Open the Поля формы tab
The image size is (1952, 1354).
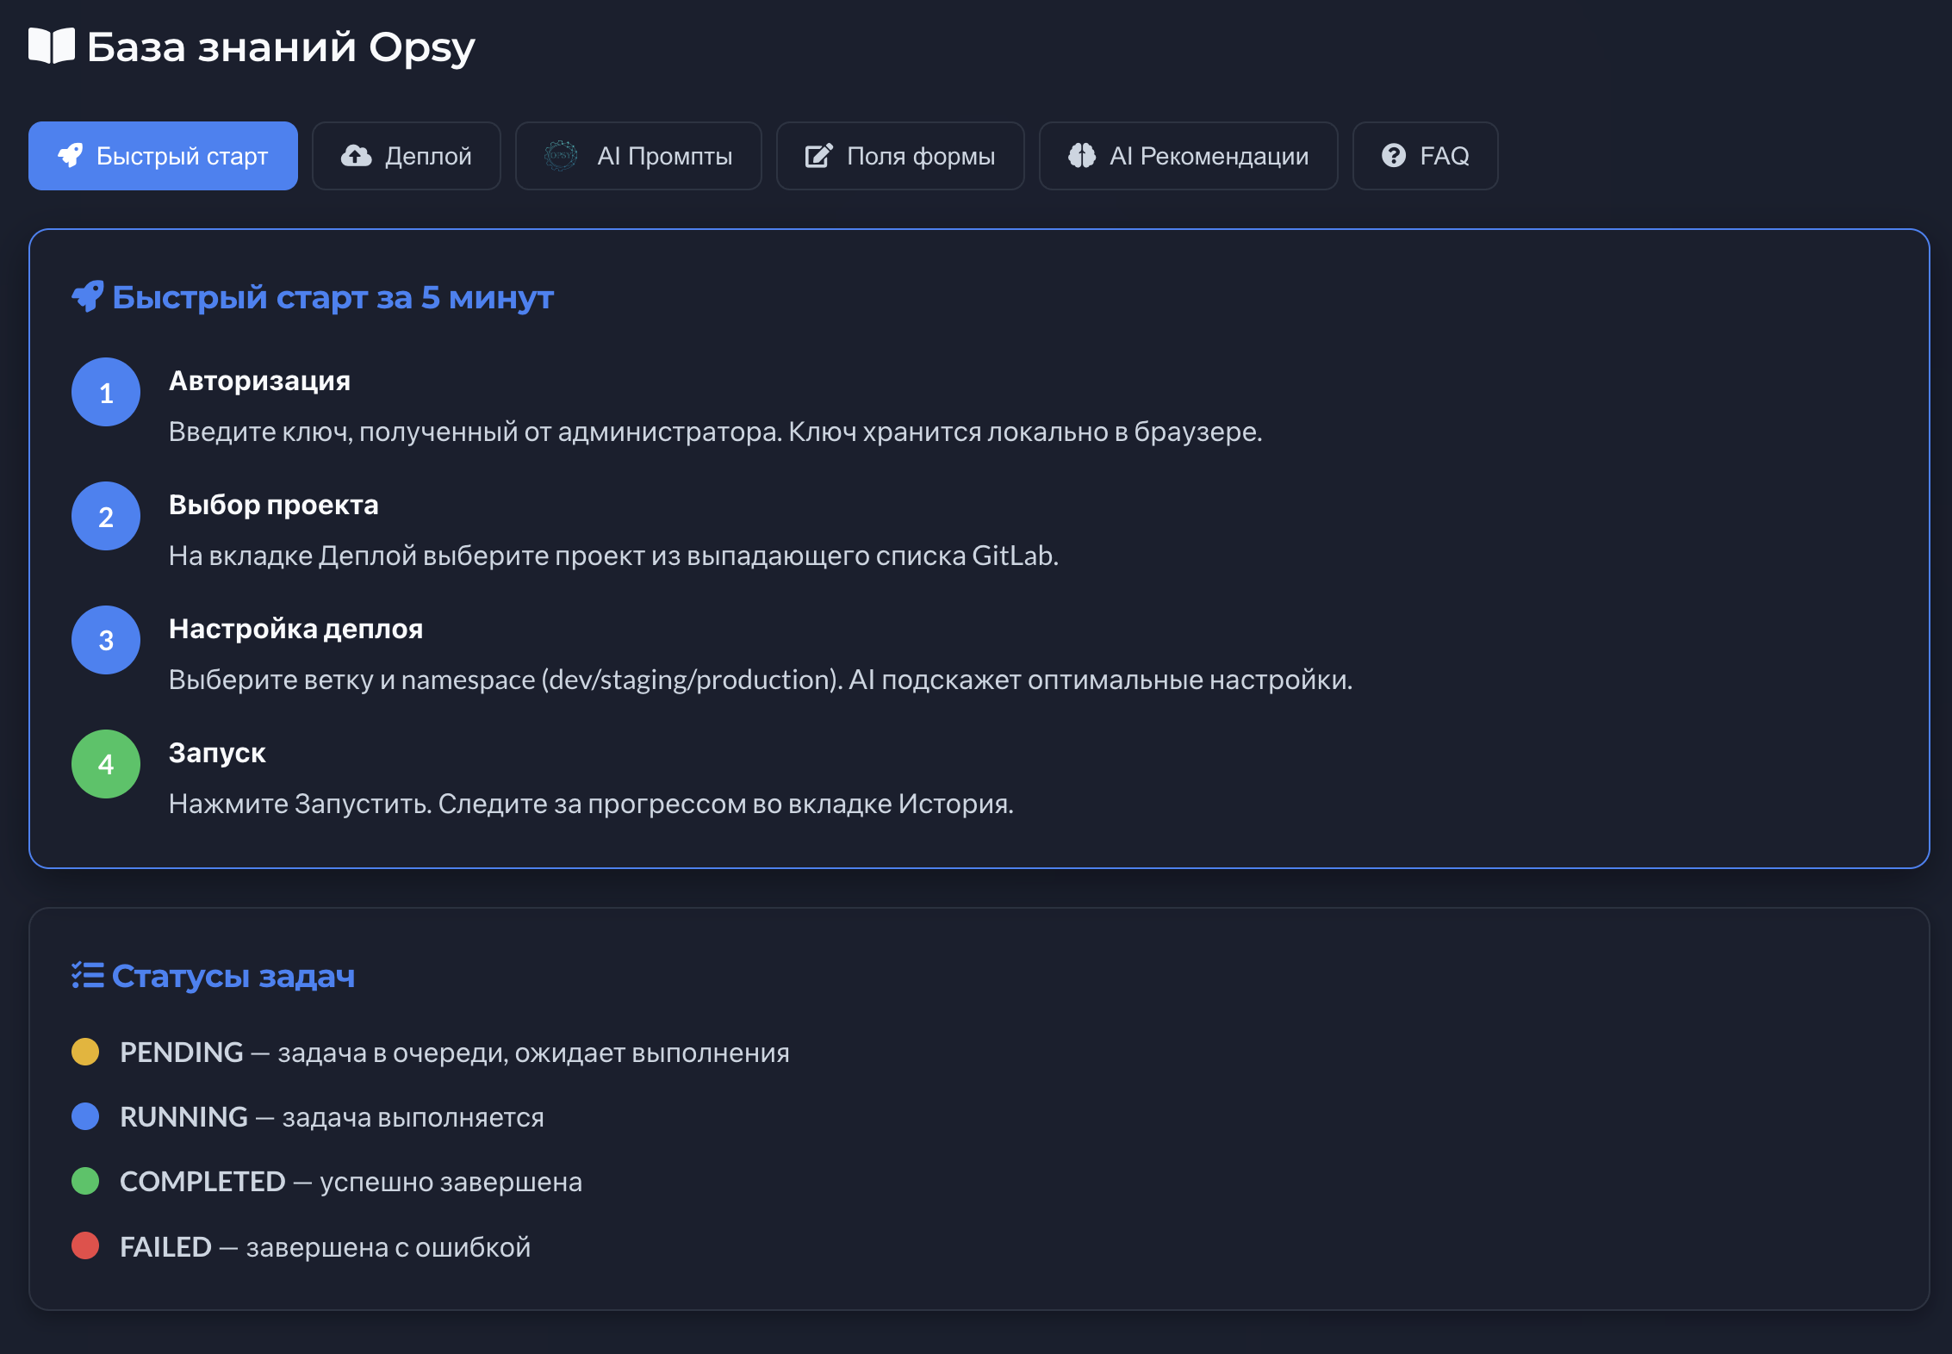click(920, 156)
